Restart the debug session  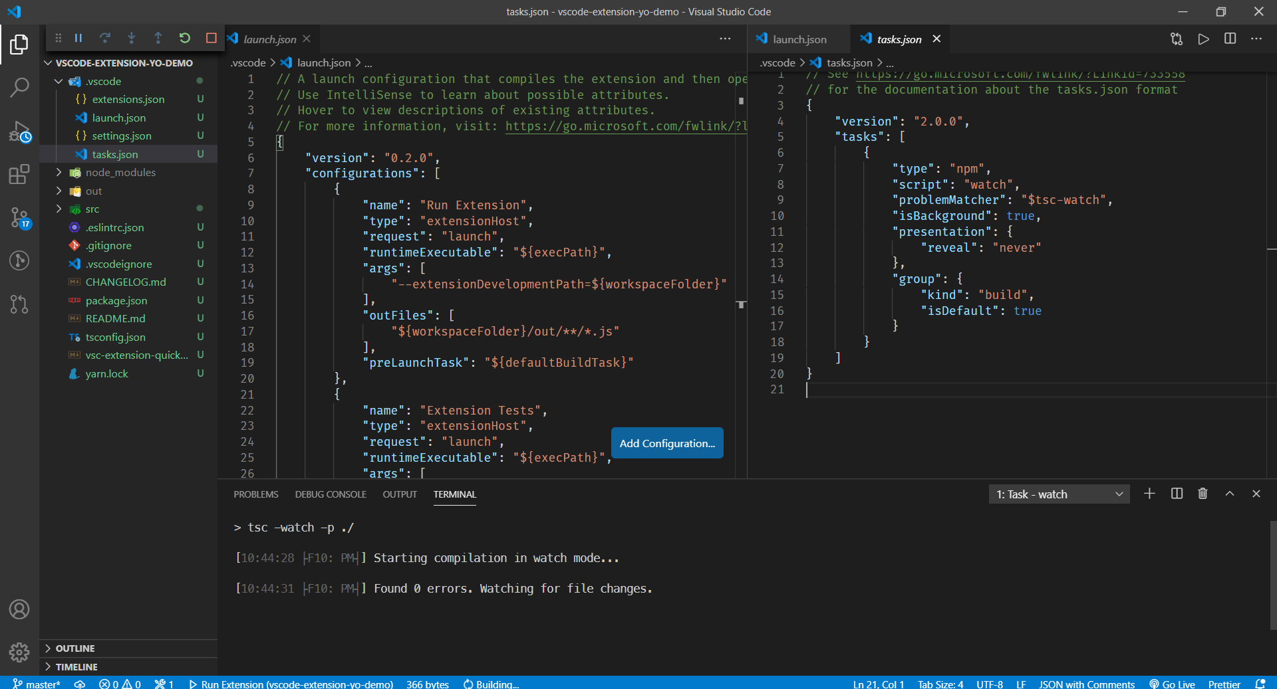coord(185,38)
